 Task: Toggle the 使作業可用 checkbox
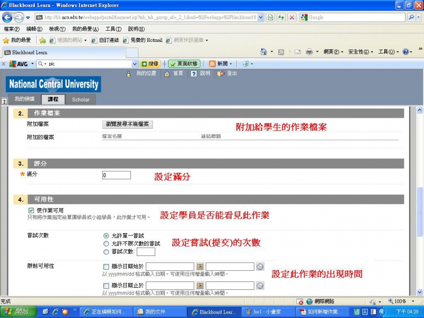click(x=31, y=210)
